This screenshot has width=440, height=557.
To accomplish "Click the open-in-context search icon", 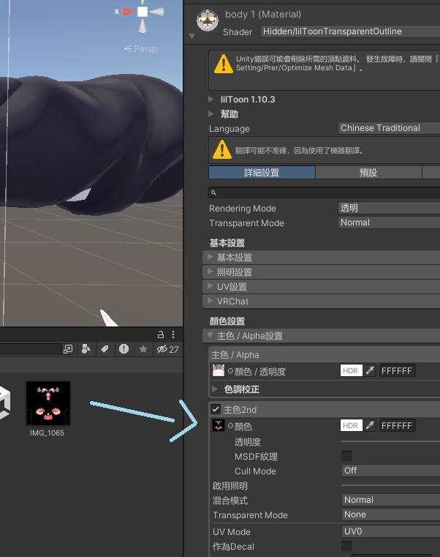I will [68, 349].
